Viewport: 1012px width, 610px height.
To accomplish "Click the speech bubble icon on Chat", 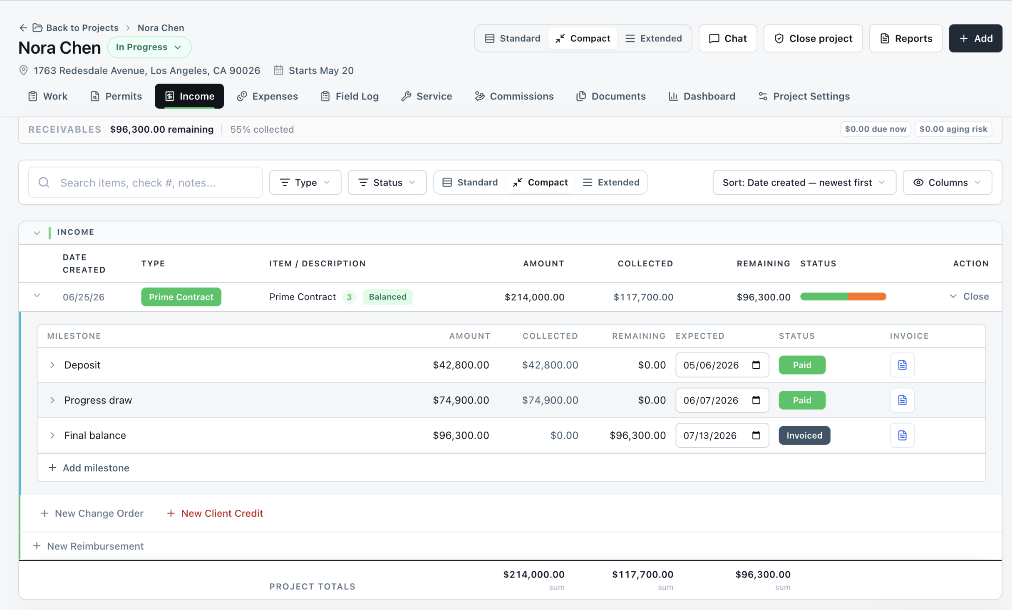I will tap(714, 38).
